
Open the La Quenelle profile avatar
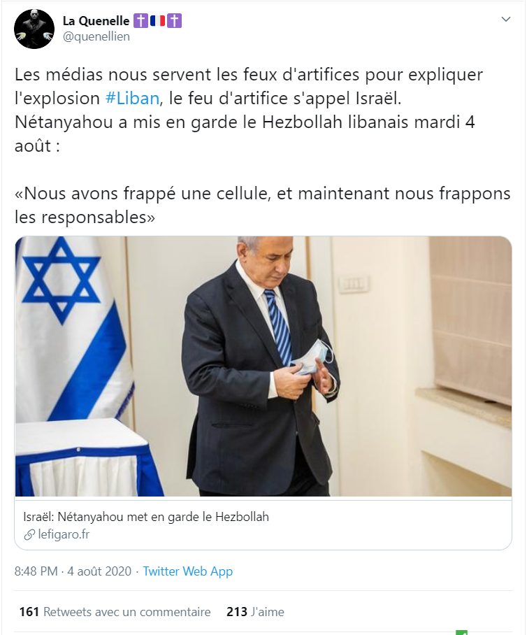pos(34,29)
